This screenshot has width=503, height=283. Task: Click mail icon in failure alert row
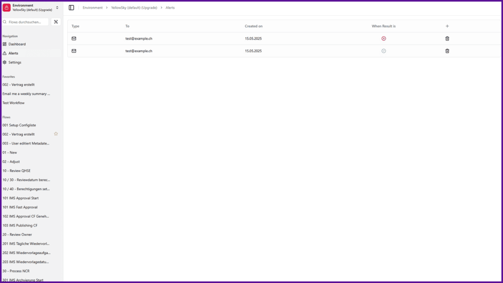[74, 38]
